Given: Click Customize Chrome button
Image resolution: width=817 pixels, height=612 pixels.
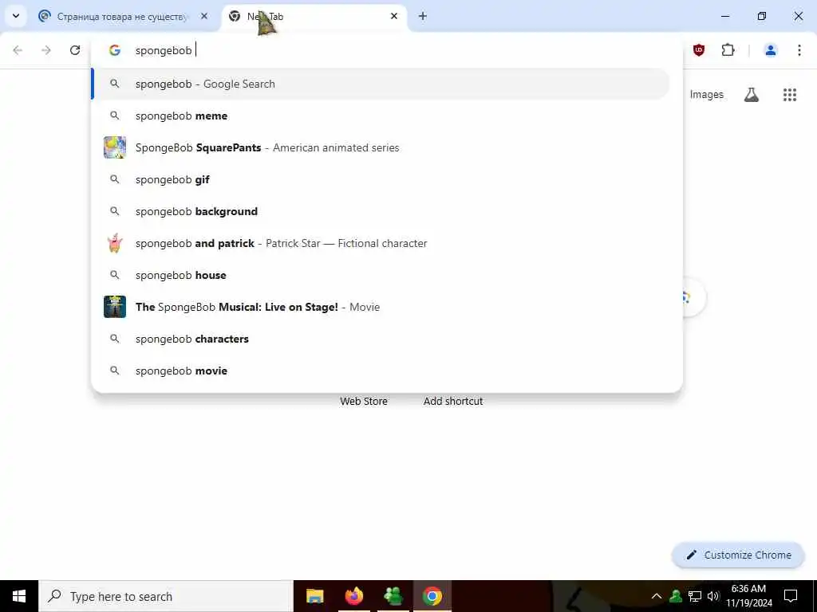Looking at the screenshot, I should tap(738, 555).
